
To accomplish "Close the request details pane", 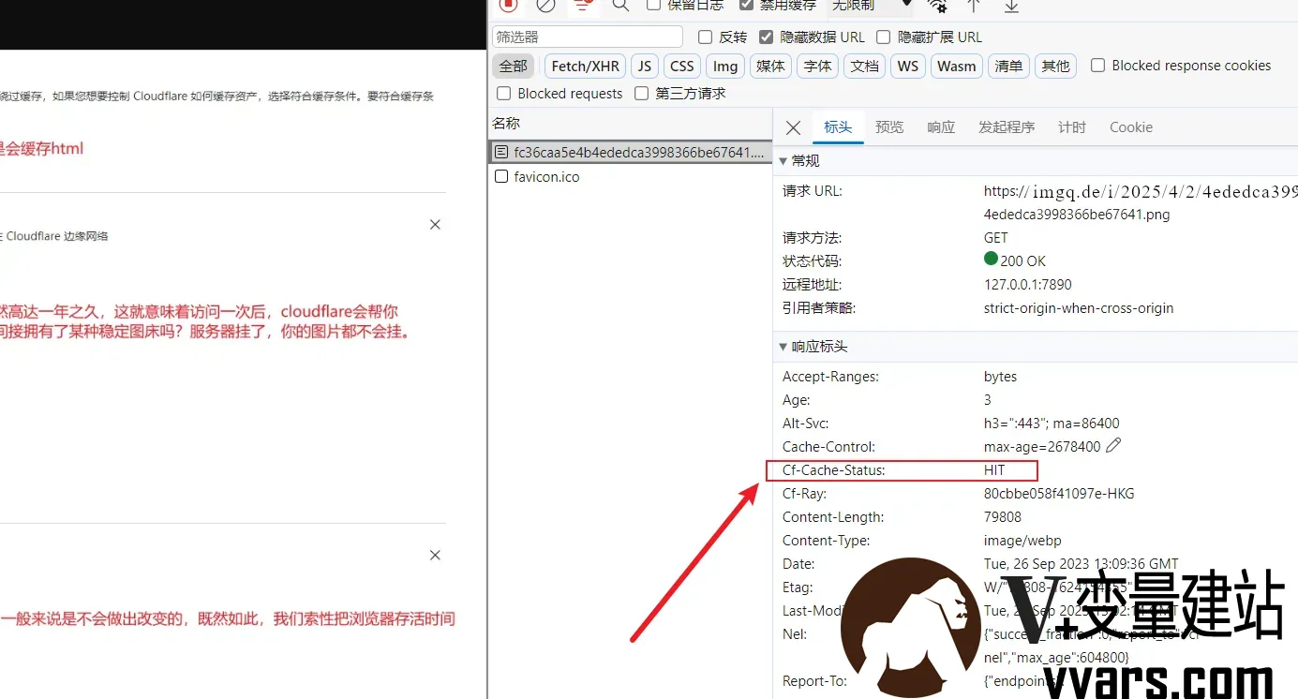I will click(x=794, y=127).
